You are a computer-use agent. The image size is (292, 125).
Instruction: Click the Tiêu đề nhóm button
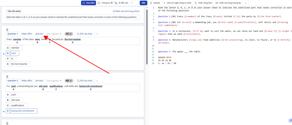pyautogui.click(x=14, y=11)
